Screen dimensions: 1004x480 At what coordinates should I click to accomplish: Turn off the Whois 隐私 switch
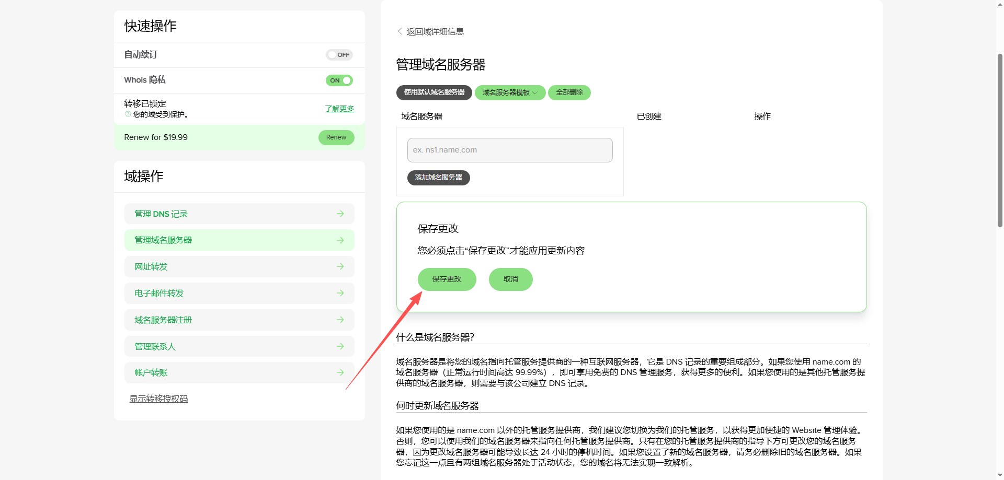click(339, 80)
